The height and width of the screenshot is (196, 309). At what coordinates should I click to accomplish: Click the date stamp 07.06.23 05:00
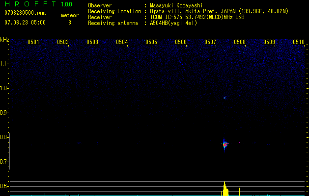coord(25,23)
